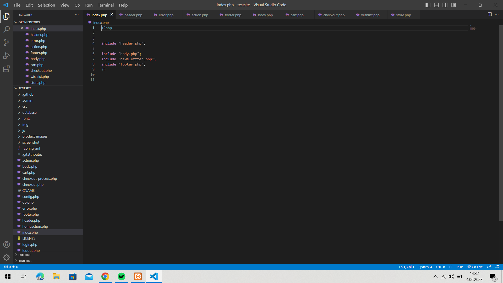Open the Search view in activity bar
This screenshot has width=503, height=283.
(x=7, y=29)
